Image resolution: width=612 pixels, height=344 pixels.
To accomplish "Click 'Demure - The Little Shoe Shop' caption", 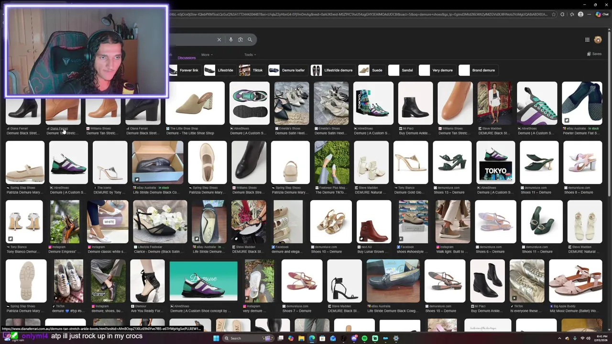I will click(190, 133).
